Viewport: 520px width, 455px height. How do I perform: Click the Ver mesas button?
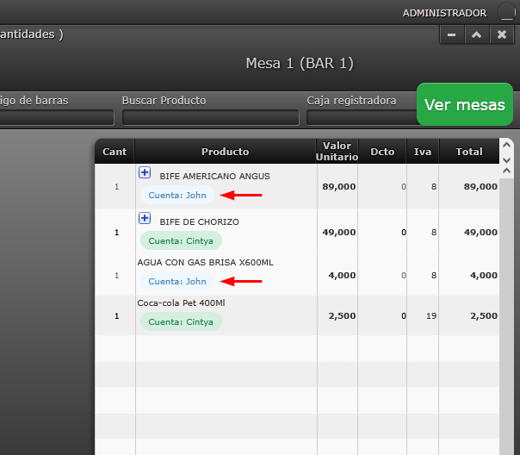coord(465,104)
